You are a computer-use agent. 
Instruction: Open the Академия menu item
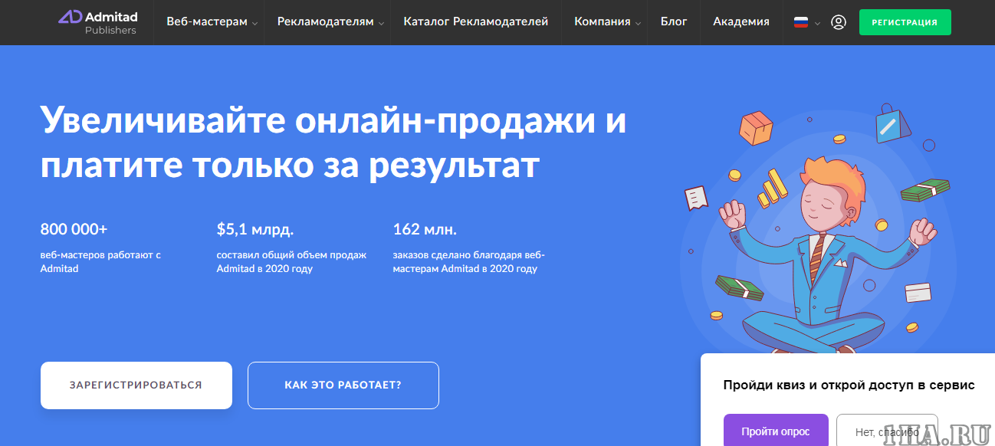[741, 22]
